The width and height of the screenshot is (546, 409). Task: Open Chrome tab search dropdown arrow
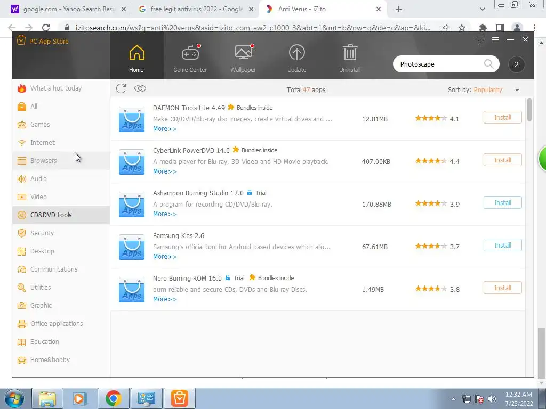pyautogui.click(x=482, y=10)
